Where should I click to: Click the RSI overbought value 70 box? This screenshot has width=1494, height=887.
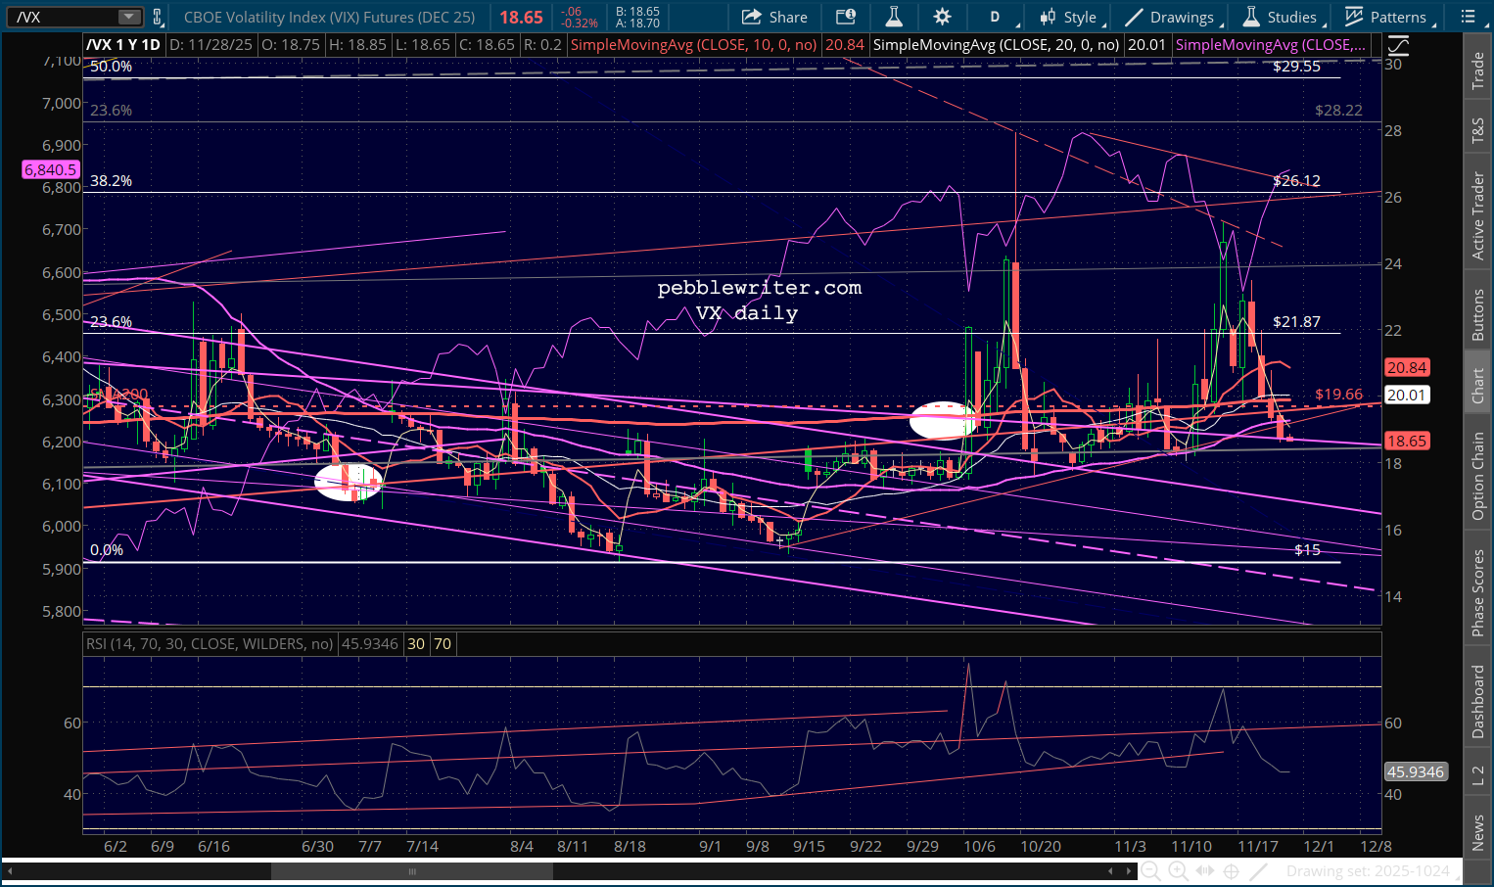(443, 644)
